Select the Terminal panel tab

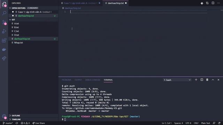[108, 80]
